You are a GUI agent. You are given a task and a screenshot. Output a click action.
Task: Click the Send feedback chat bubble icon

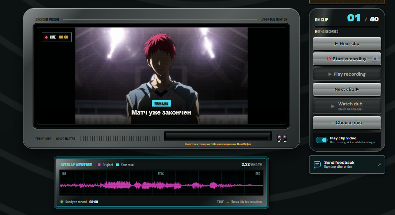(317, 165)
